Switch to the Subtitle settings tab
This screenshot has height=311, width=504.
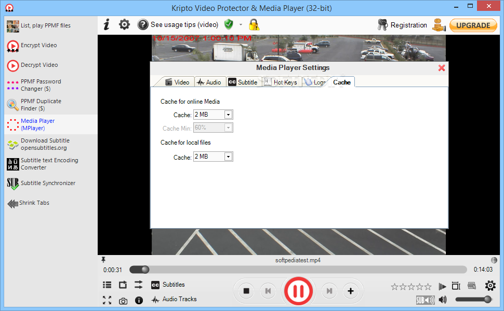[243, 82]
